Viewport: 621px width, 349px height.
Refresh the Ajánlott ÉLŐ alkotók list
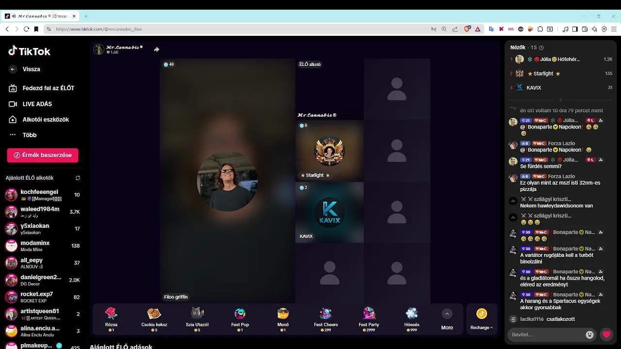pyautogui.click(x=78, y=178)
